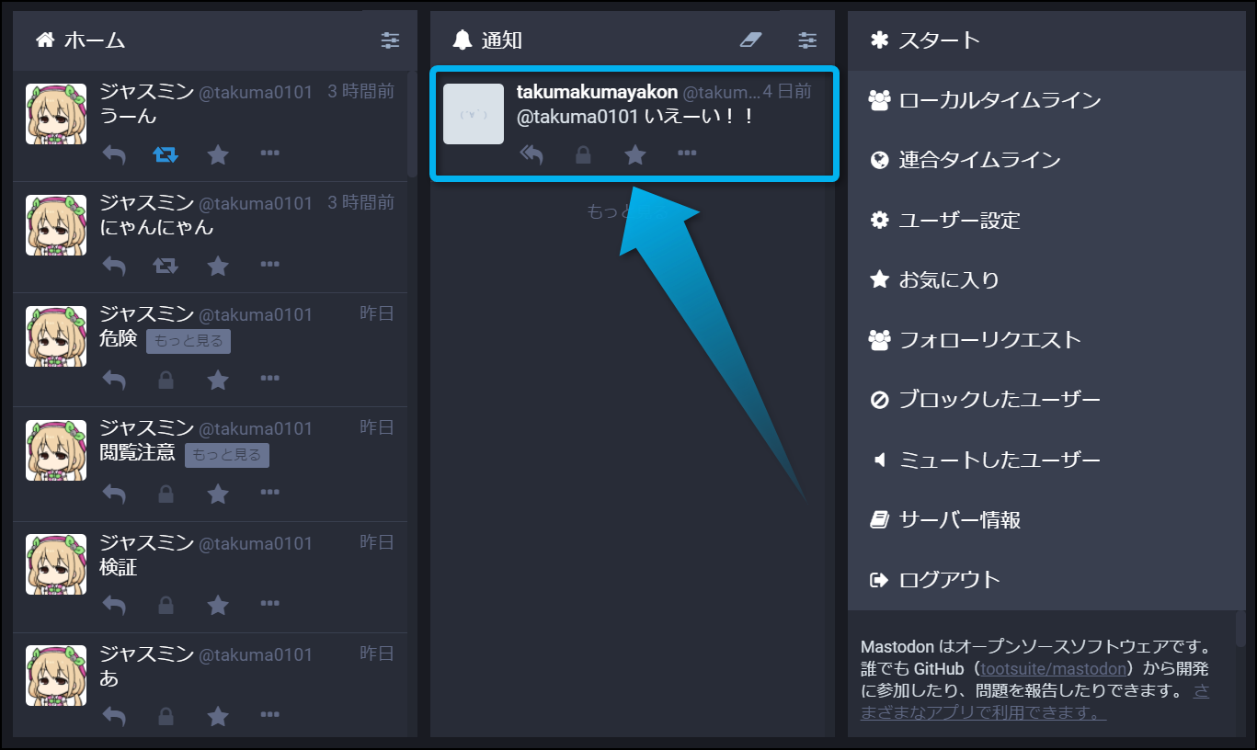Open ローカルタイムライン from the menu
1257x750 pixels.
click(999, 100)
